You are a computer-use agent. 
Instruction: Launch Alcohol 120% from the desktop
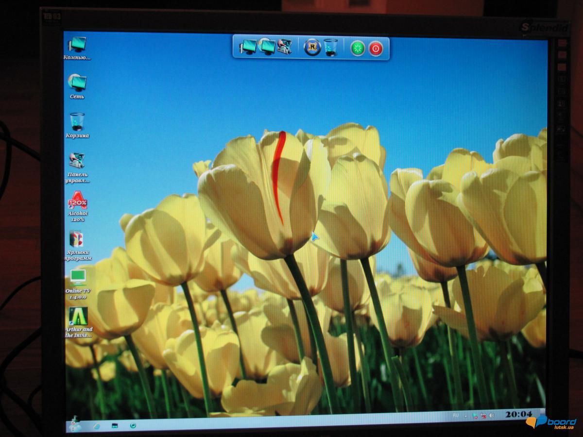77,201
